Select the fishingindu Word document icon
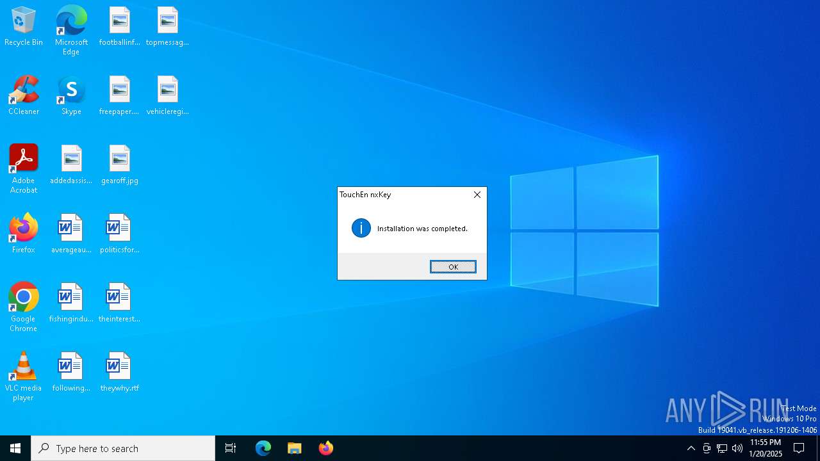The height and width of the screenshot is (461, 820). [71, 303]
